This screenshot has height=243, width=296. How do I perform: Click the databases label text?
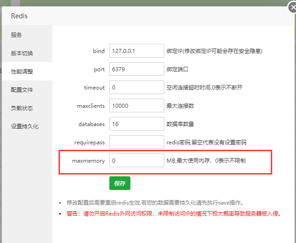click(x=91, y=124)
